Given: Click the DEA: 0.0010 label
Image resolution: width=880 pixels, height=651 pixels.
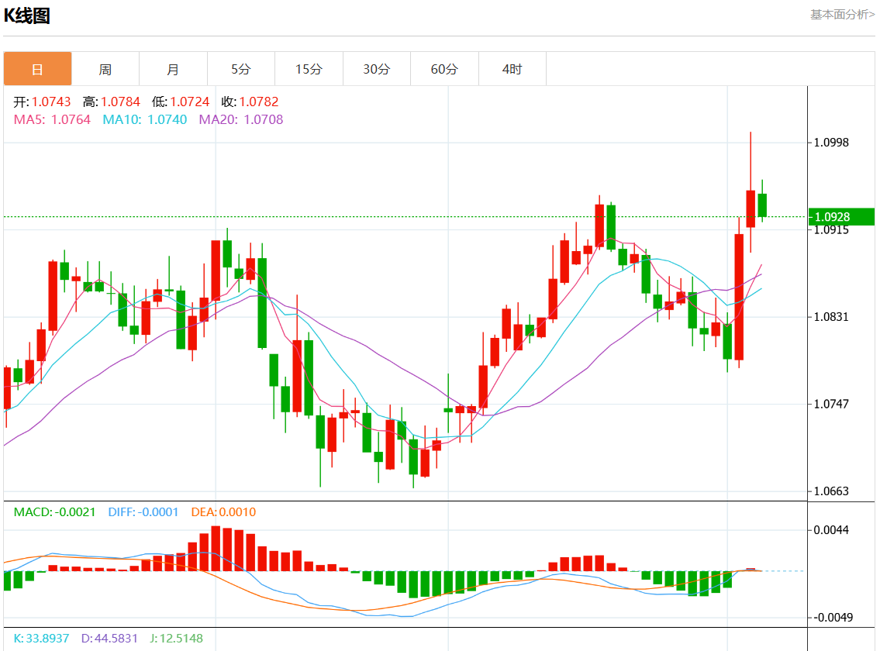Looking at the screenshot, I should pos(223,511).
